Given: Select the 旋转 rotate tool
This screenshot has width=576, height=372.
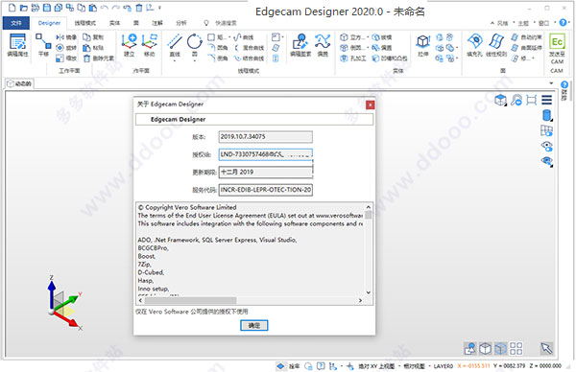Looking at the screenshot, I should point(66,48).
